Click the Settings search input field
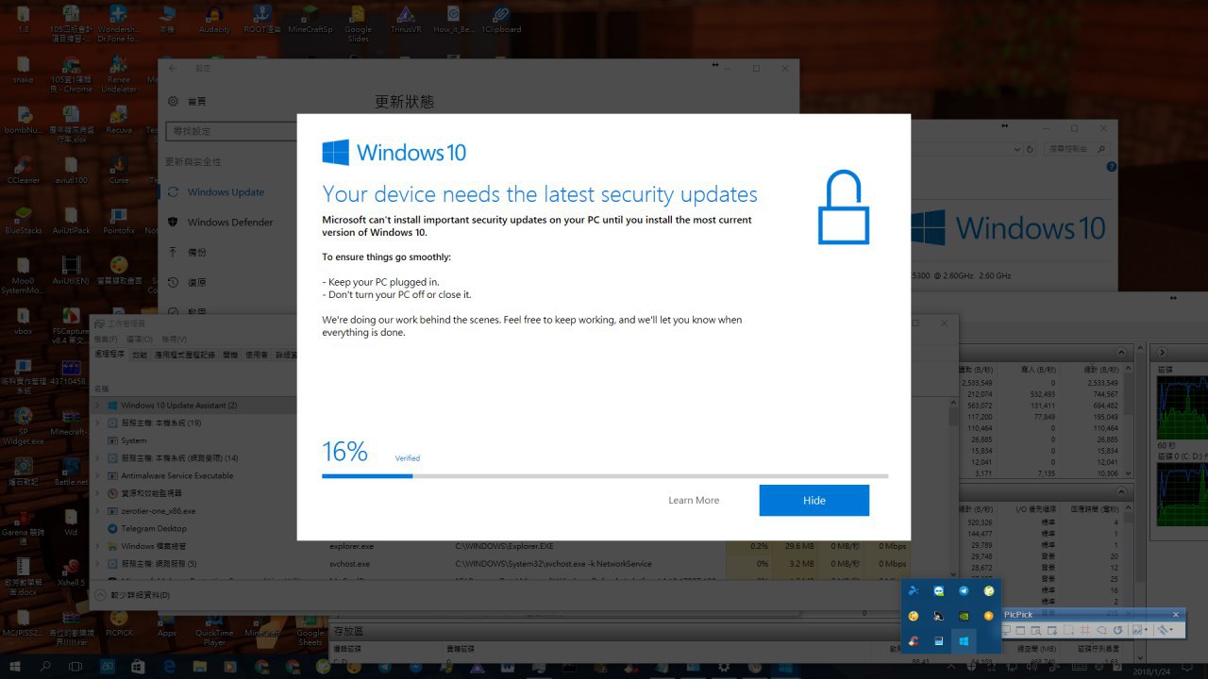This screenshot has height=679, width=1208. (231, 131)
